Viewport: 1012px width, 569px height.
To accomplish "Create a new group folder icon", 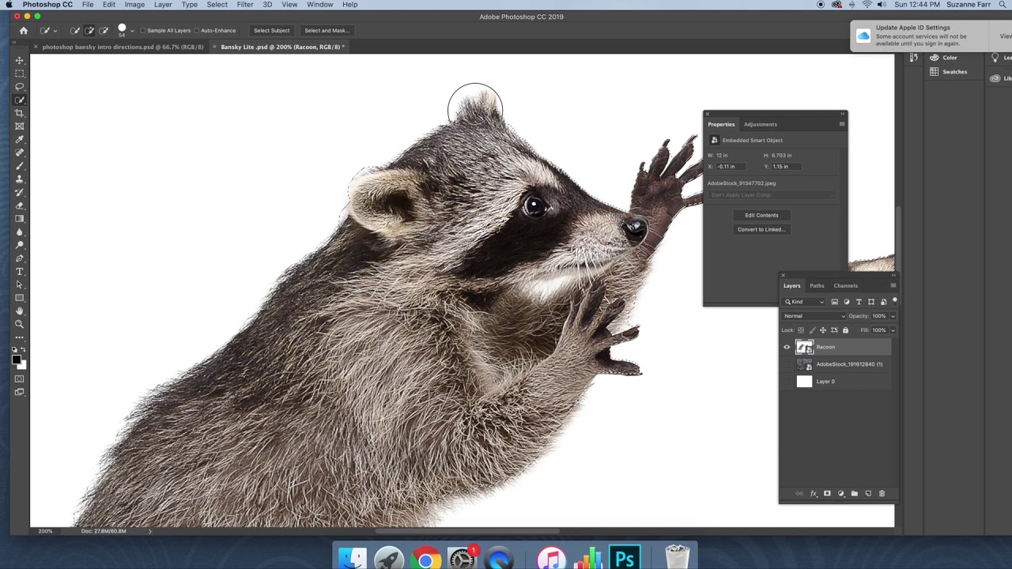I will [x=855, y=494].
